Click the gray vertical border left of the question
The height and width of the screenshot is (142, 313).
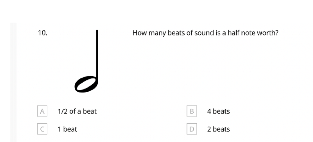(x=13, y=82)
